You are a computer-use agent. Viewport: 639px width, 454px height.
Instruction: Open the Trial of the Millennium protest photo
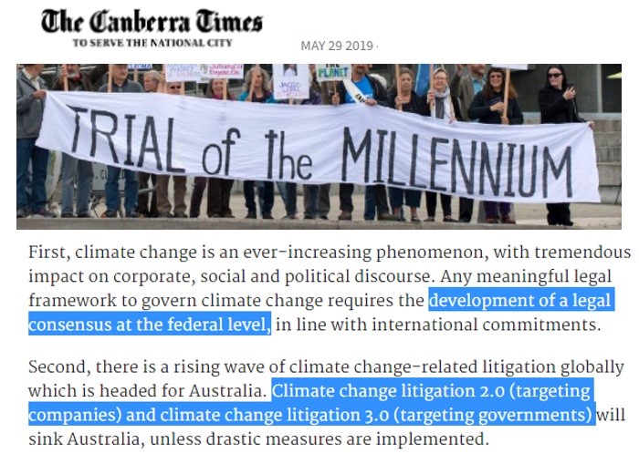(x=319, y=147)
